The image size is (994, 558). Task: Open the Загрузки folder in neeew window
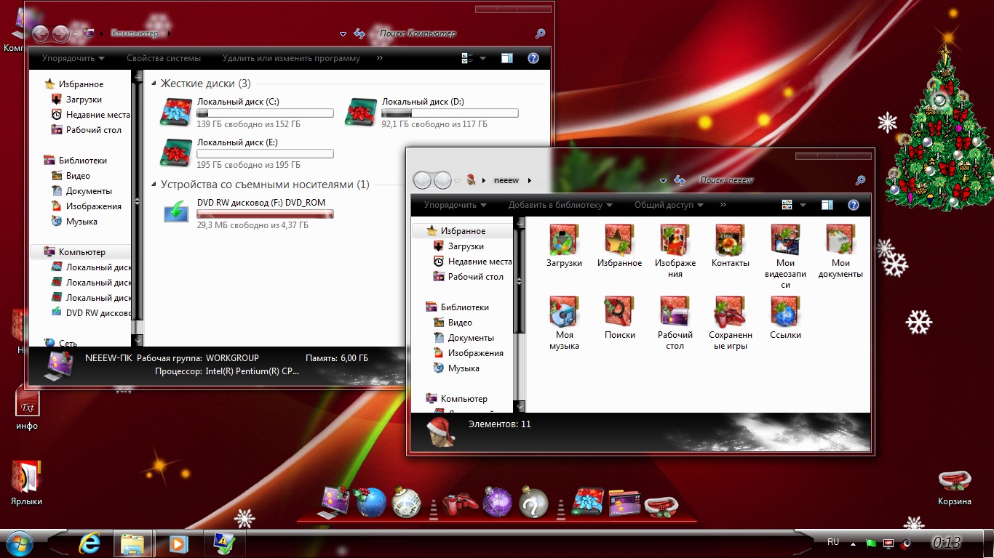[564, 239]
